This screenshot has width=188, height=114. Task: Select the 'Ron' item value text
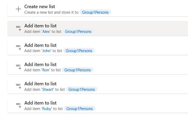pos(46,70)
